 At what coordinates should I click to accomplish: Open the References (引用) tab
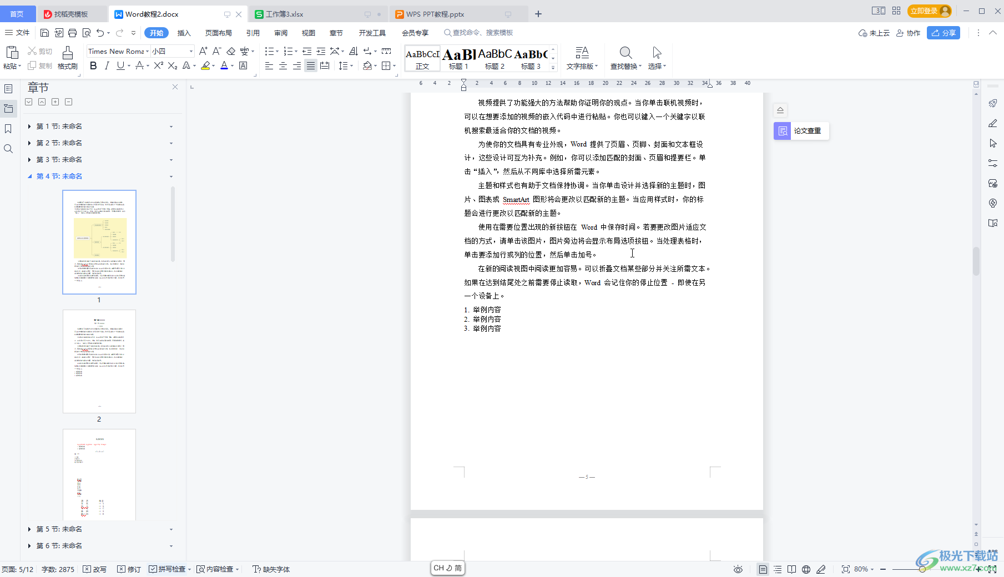253,33
